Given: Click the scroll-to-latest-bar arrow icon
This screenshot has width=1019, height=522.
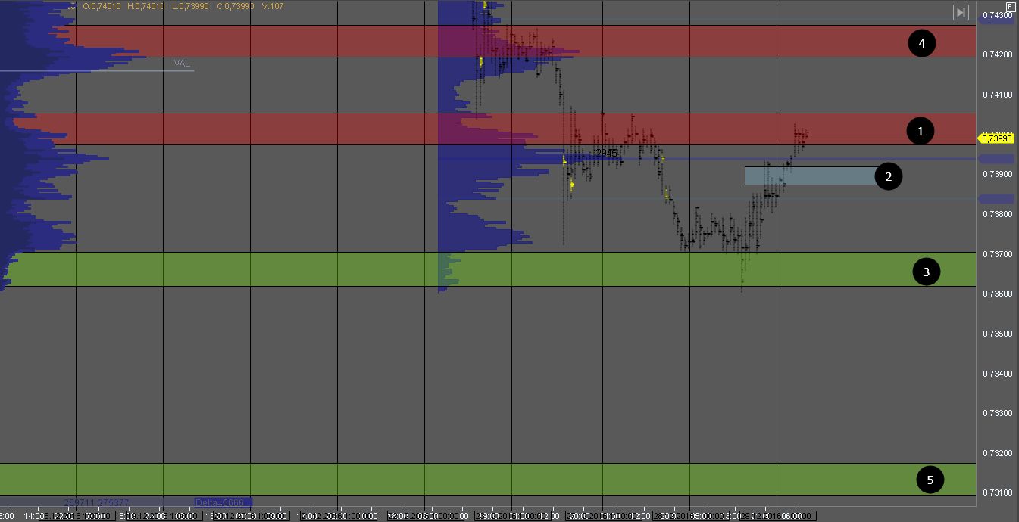Looking at the screenshot, I should 961,12.
